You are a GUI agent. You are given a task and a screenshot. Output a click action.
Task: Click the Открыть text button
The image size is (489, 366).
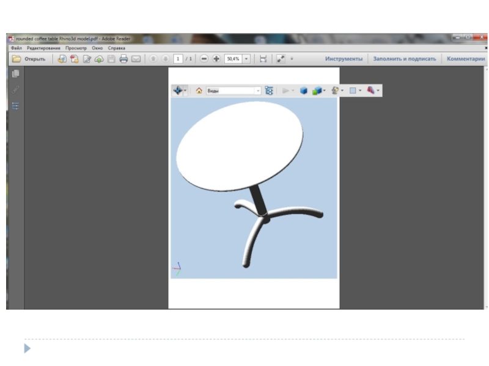(35, 59)
